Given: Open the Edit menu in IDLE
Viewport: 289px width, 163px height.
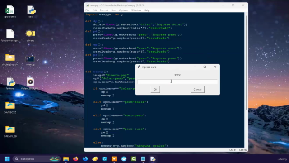Looking at the screenshot, I should (x=94, y=10).
